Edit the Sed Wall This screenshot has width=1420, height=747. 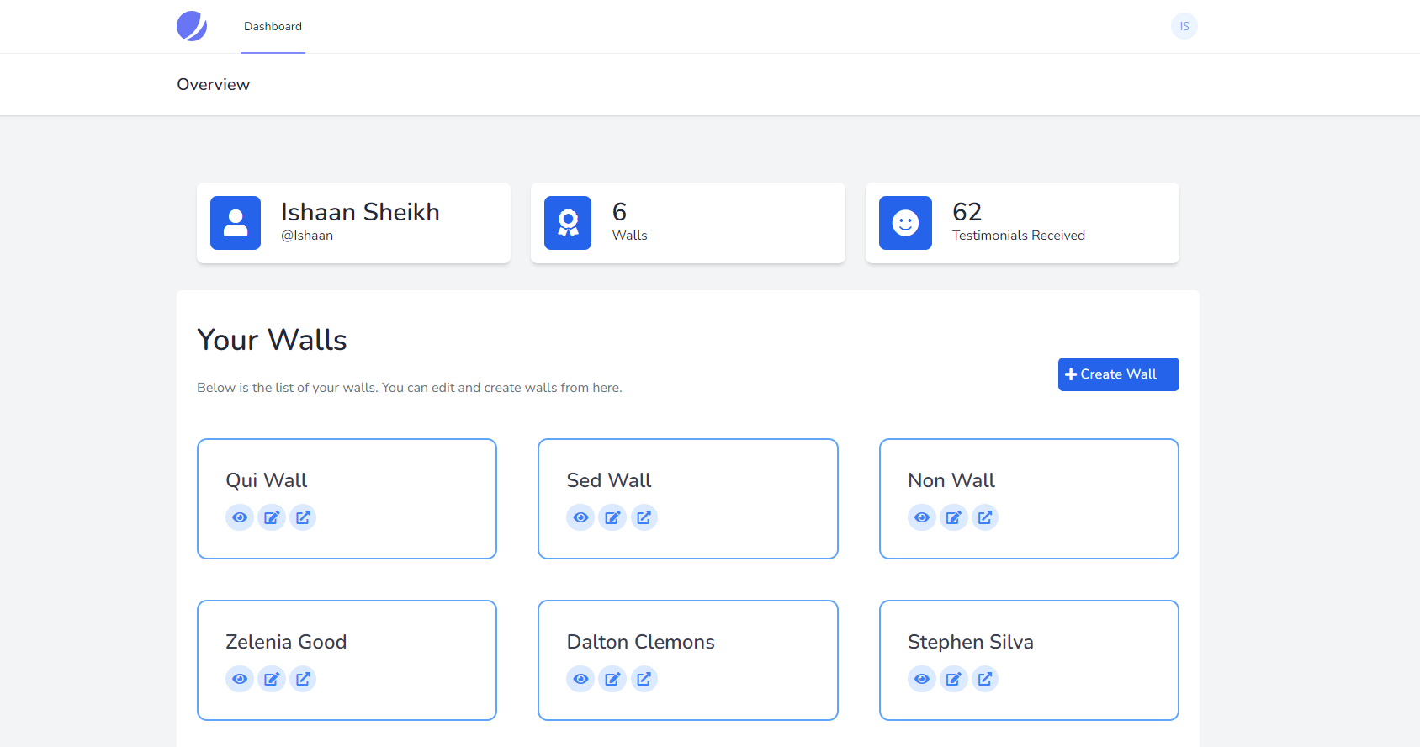click(612, 517)
